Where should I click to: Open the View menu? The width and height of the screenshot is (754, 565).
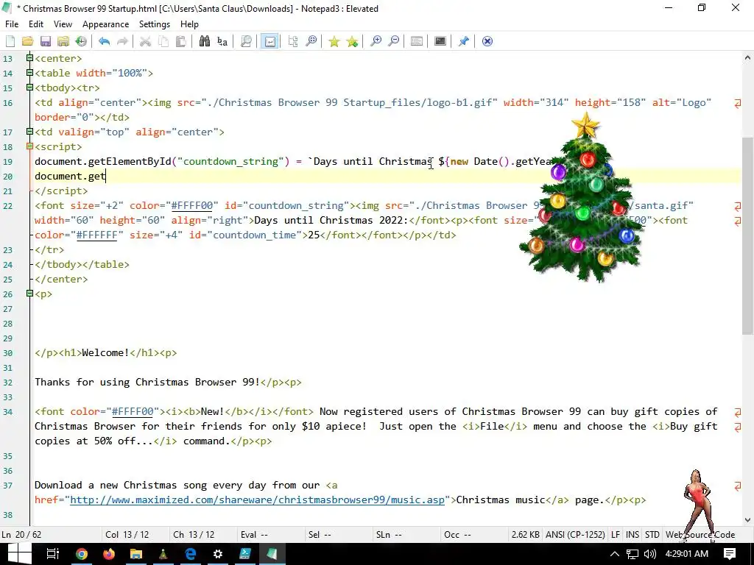pos(63,24)
